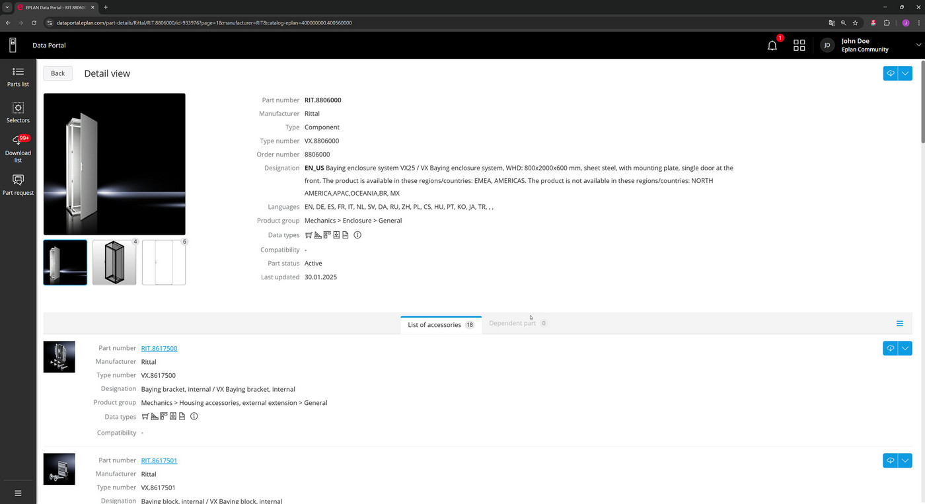
Task: Open the list view options via hamburger icon
Action: click(899, 324)
